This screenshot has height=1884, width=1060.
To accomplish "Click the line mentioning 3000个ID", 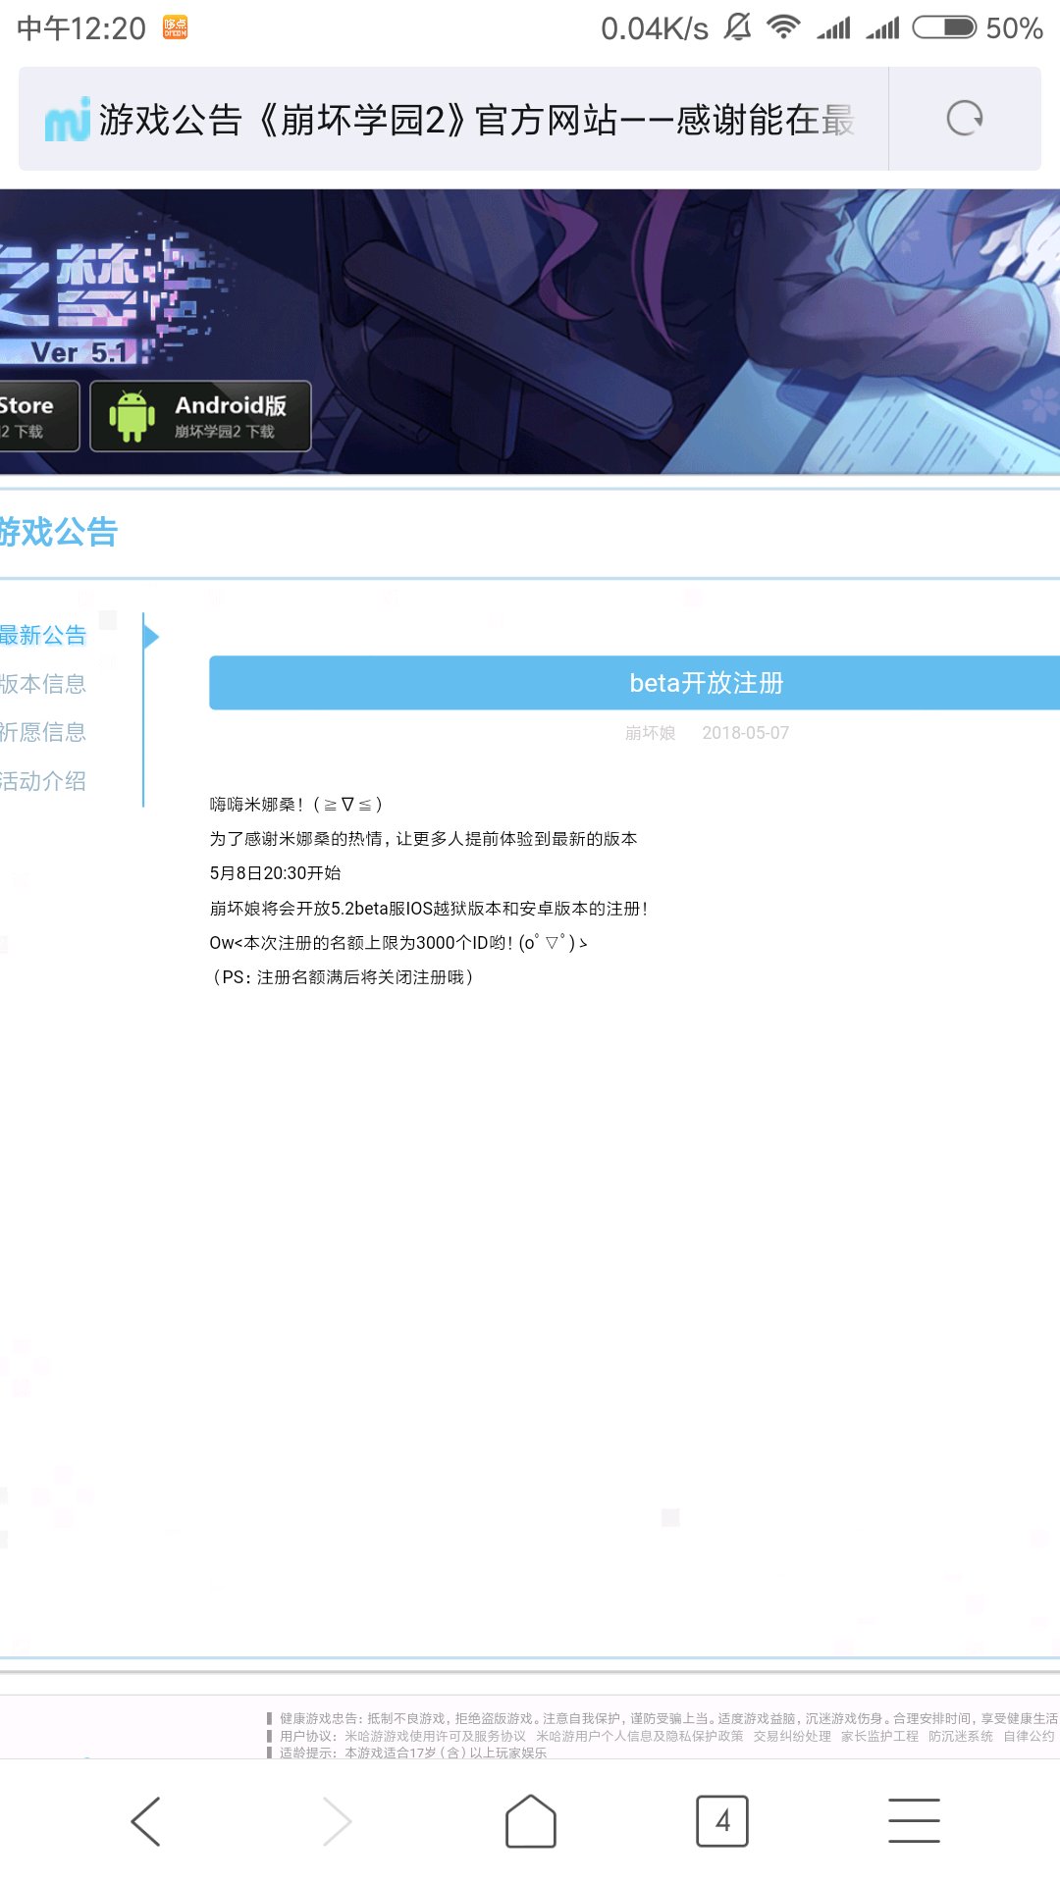I will tap(398, 943).
